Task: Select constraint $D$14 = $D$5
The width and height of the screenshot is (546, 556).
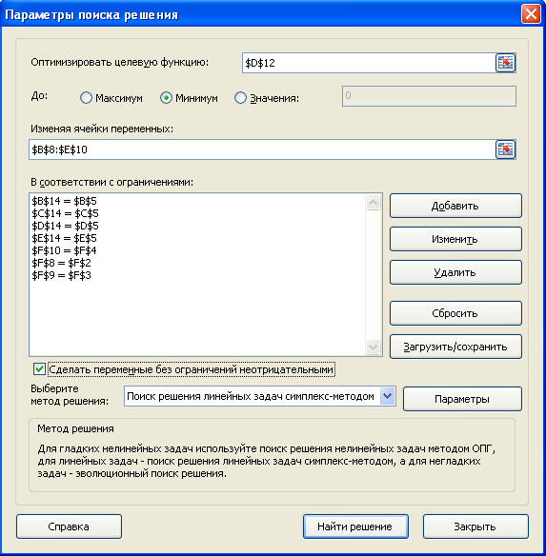Action: click(66, 226)
